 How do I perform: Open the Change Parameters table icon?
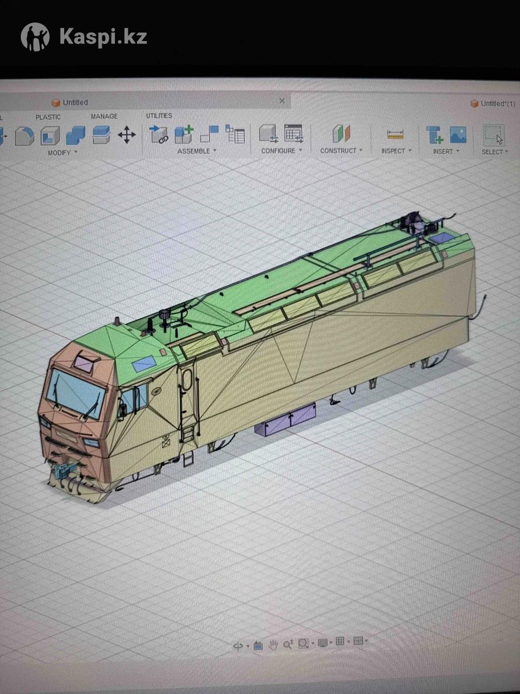(x=294, y=134)
